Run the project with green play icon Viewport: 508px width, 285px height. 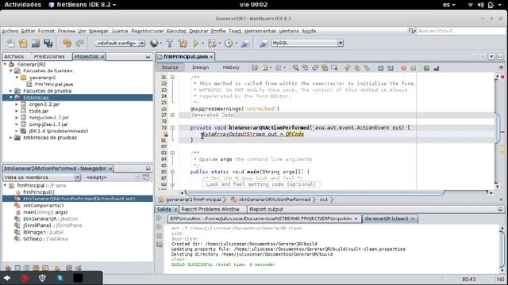tap(196, 43)
